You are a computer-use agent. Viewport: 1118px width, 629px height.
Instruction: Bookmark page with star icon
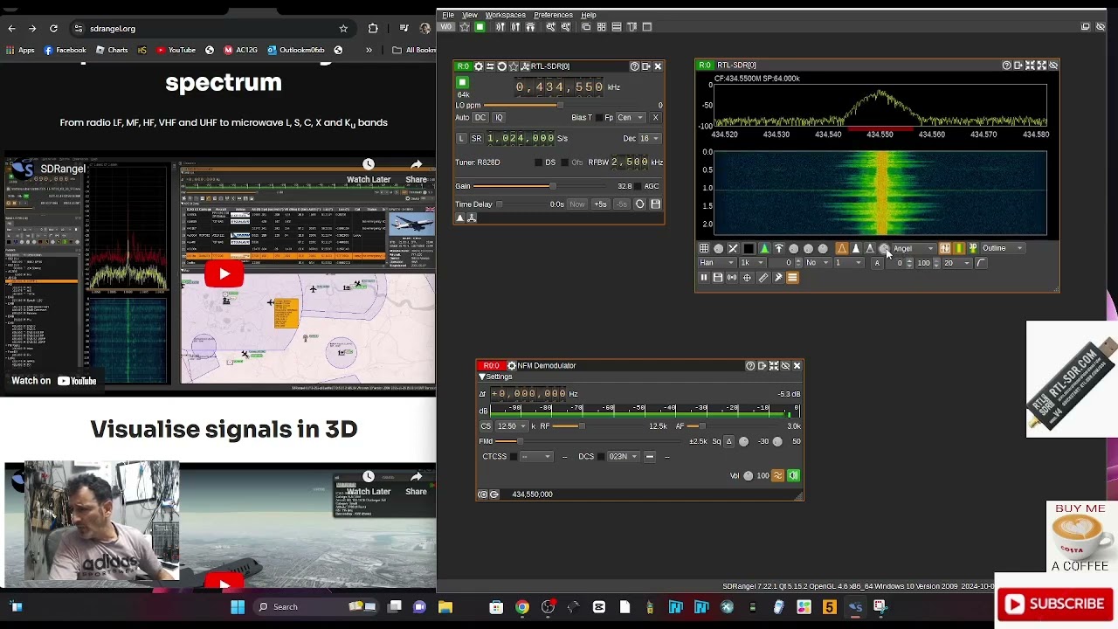[343, 28]
